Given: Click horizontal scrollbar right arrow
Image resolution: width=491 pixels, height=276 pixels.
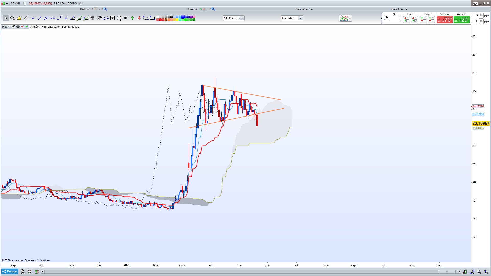Looking at the screenshot, I should coord(459,272).
